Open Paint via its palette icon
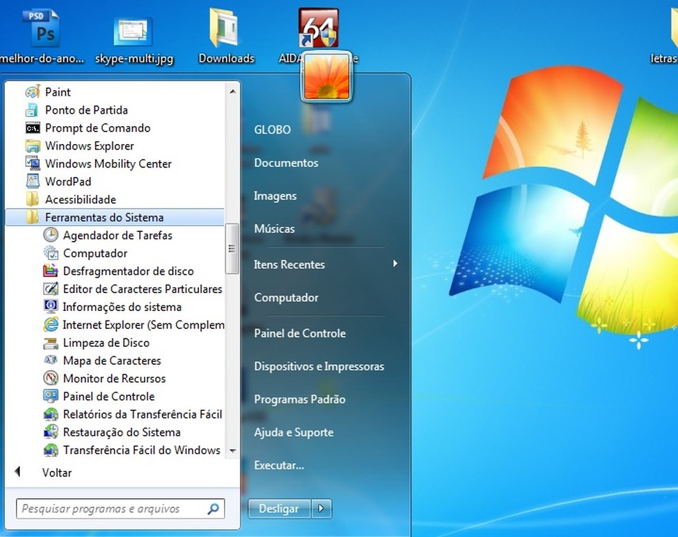The height and width of the screenshot is (537, 678). pyautogui.click(x=33, y=92)
